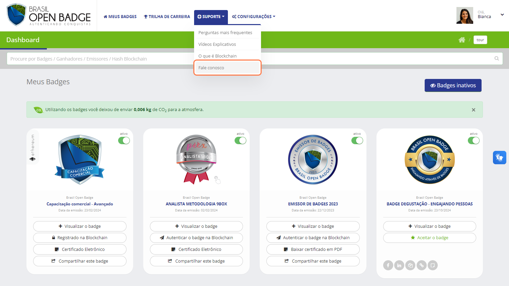Select Vídeos Explicativos menu entry
The width and height of the screenshot is (509, 286).
click(227, 44)
